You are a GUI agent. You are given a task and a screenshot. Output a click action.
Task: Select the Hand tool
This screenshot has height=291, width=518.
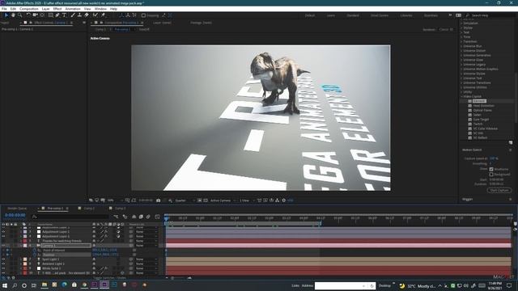click(x=13, y=15)
